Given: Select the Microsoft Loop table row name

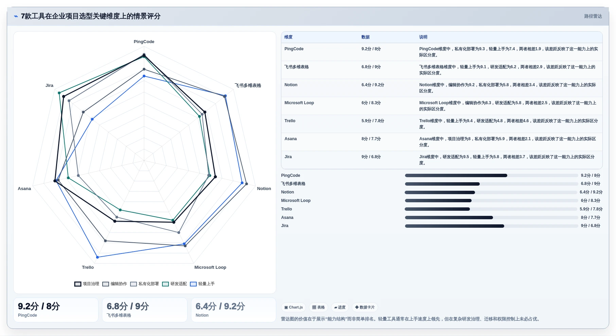Looking at the screenshot, I should tap(299, 103).
